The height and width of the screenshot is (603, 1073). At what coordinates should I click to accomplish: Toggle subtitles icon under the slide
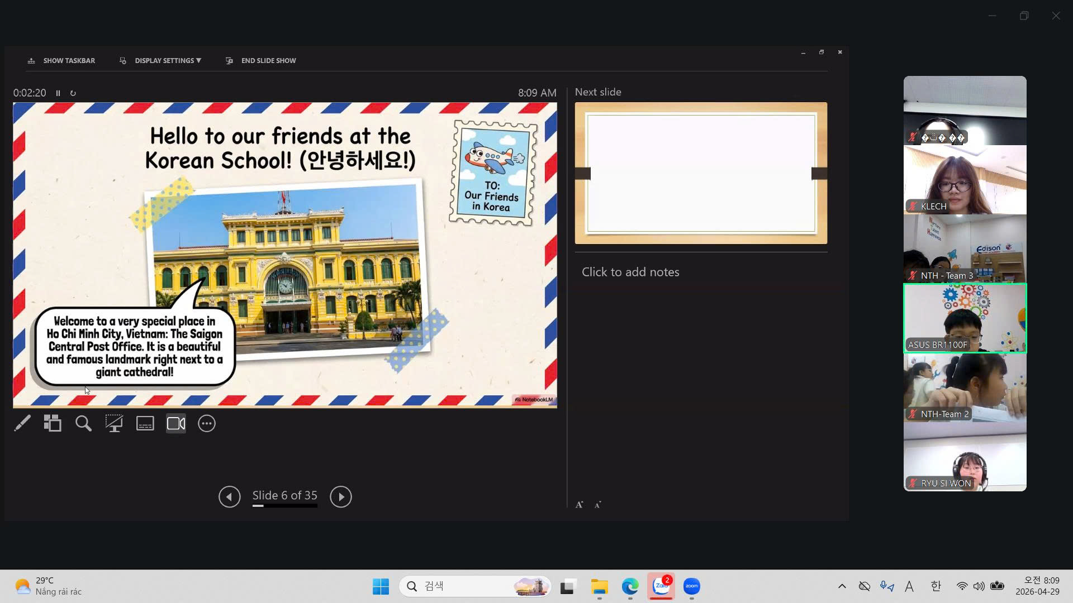tap(145, 424)
